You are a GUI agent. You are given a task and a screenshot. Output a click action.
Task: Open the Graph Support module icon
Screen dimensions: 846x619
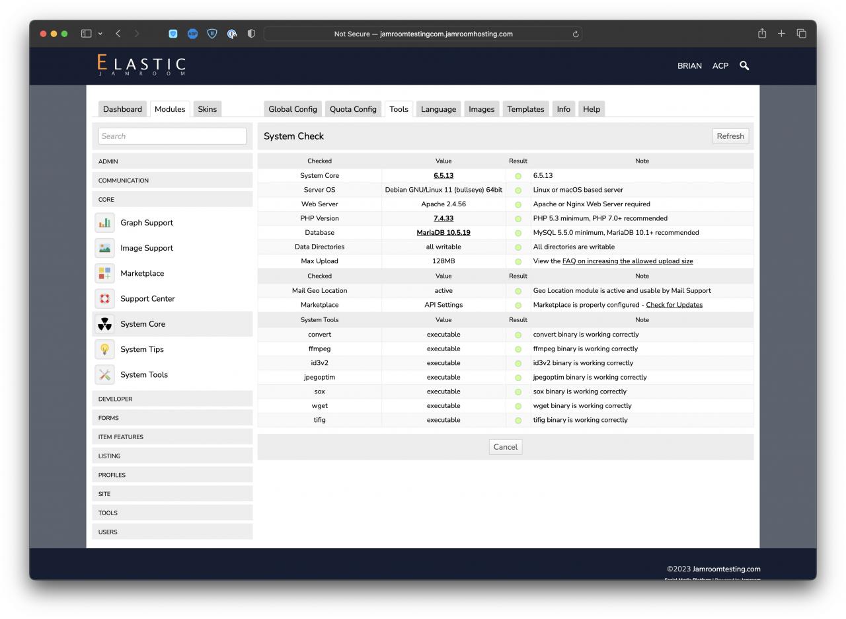tap(104, 223)
